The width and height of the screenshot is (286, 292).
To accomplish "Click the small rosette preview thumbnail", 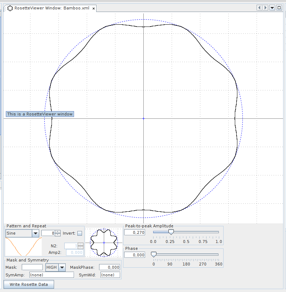I will [104, 243].
